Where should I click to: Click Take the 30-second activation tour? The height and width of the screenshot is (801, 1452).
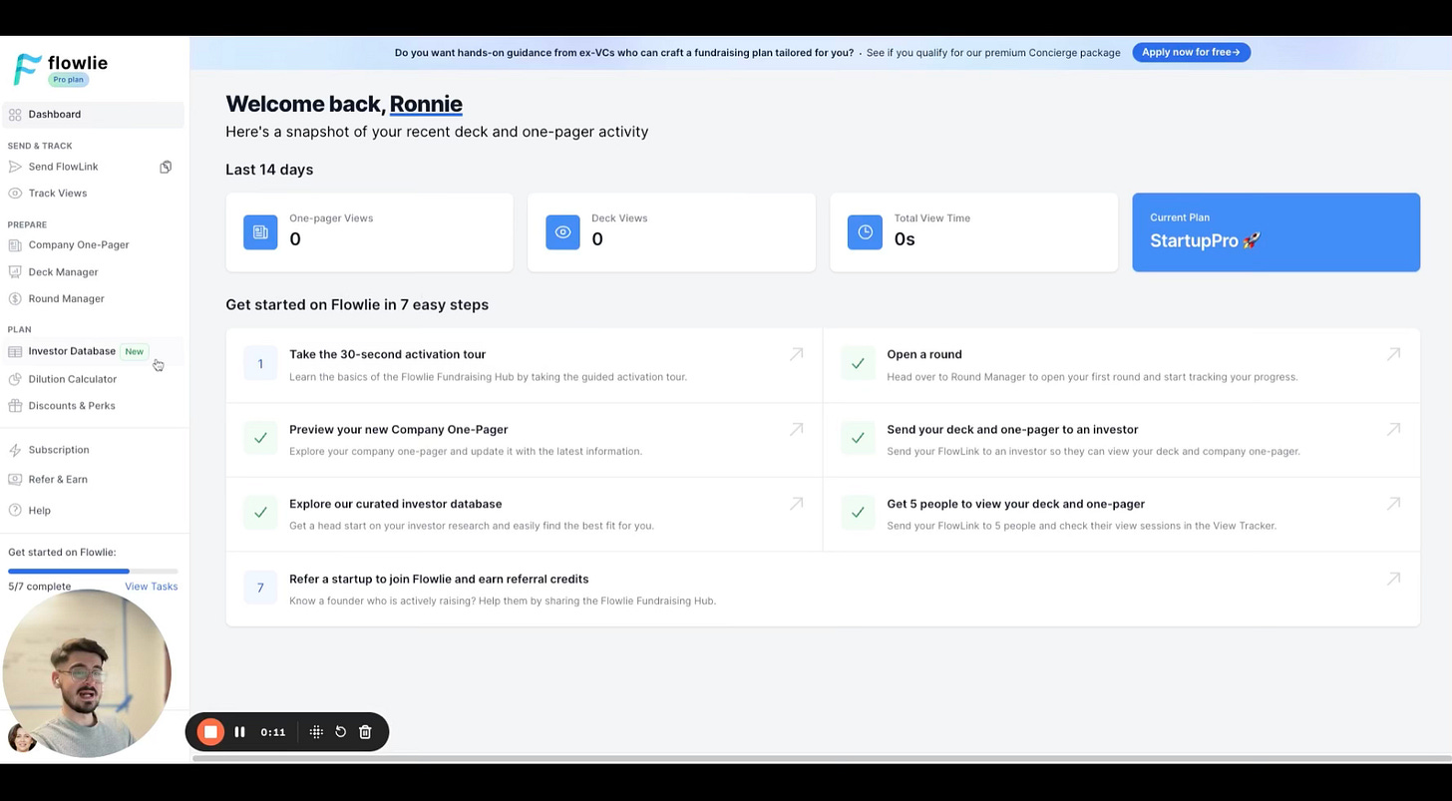click(387, 354)
